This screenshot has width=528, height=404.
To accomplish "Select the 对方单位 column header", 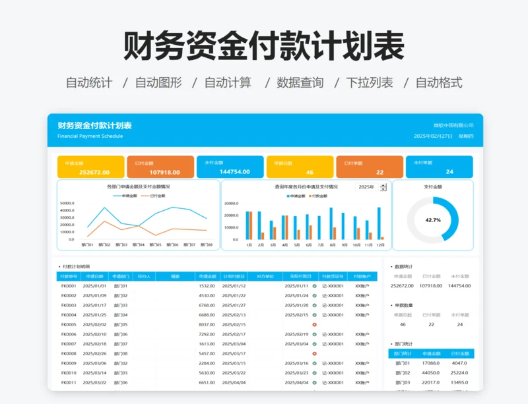I will coord(265,276).
